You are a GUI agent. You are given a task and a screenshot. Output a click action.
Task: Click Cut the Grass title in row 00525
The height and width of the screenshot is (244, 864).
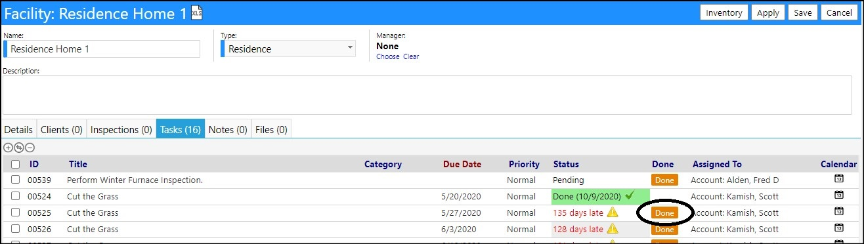tap(93, 213)
